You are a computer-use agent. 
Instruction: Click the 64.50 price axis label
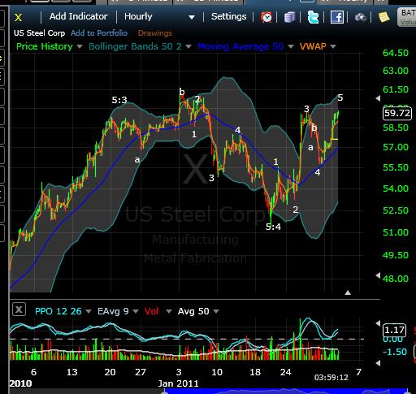(x=396, y=53)
